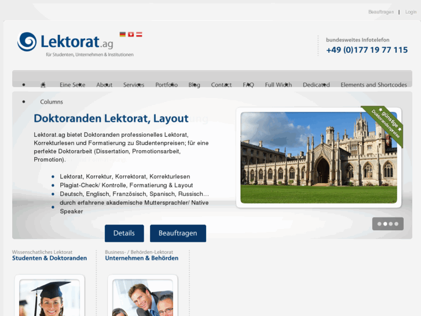
Task: Click the university building slide image
Action: click(319, 158)
